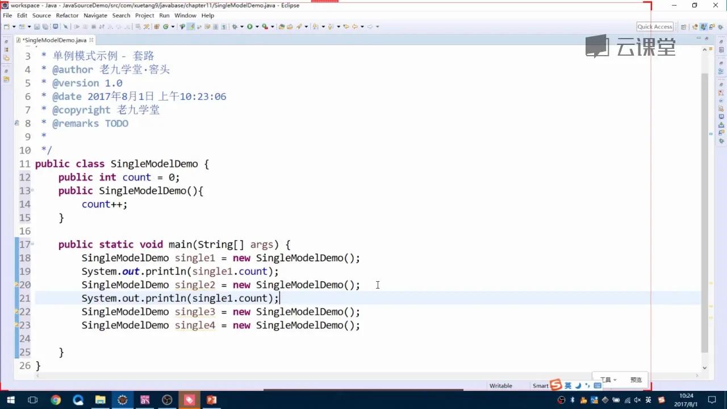Switch to the Java perspective icon
The image size is (727, 409).
click(x=703, y=26)
